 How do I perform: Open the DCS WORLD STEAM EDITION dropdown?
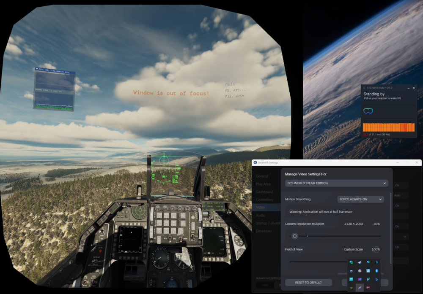tap(336, 183)
